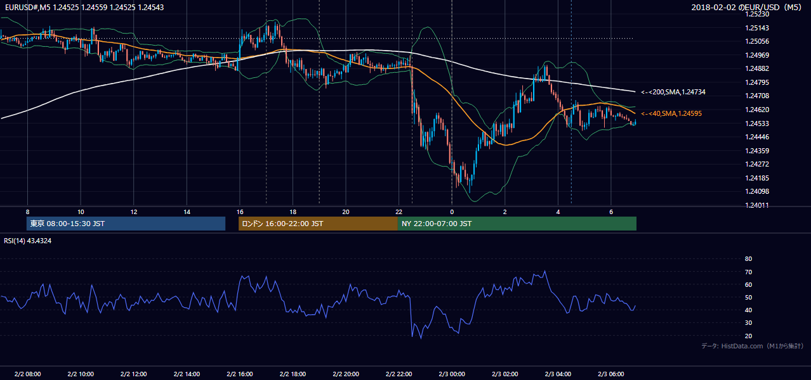This screenshot has height=380, width=811.
Task: Click RSI axis level 30
Action: (748, 323)
